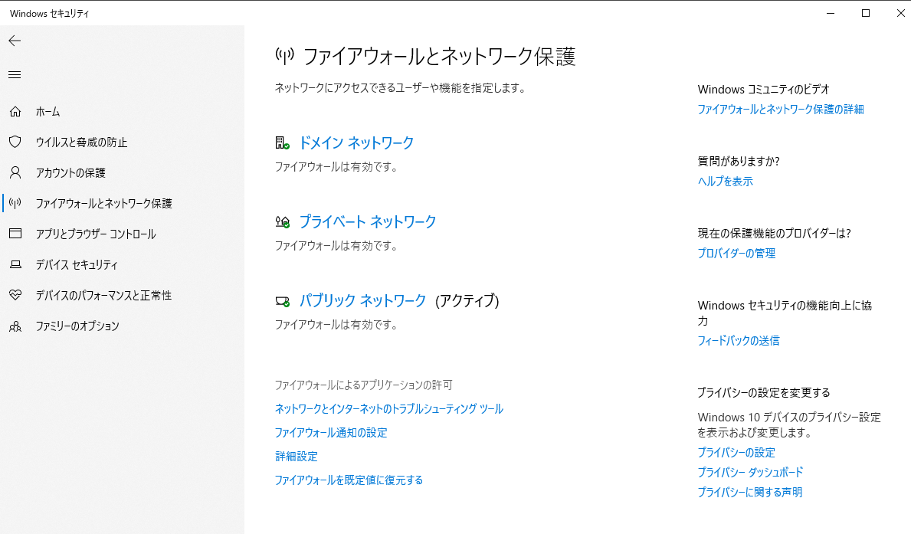The image size is (911, 534).
Task: Click the 詳細設定 link
Action: pyautogui.click(x=297, y=457)
